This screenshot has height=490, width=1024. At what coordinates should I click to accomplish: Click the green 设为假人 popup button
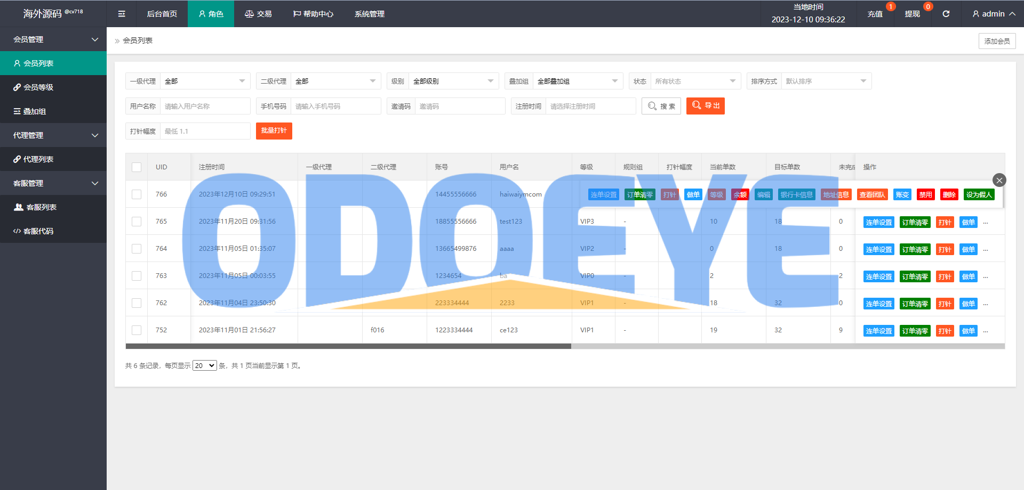979,194
